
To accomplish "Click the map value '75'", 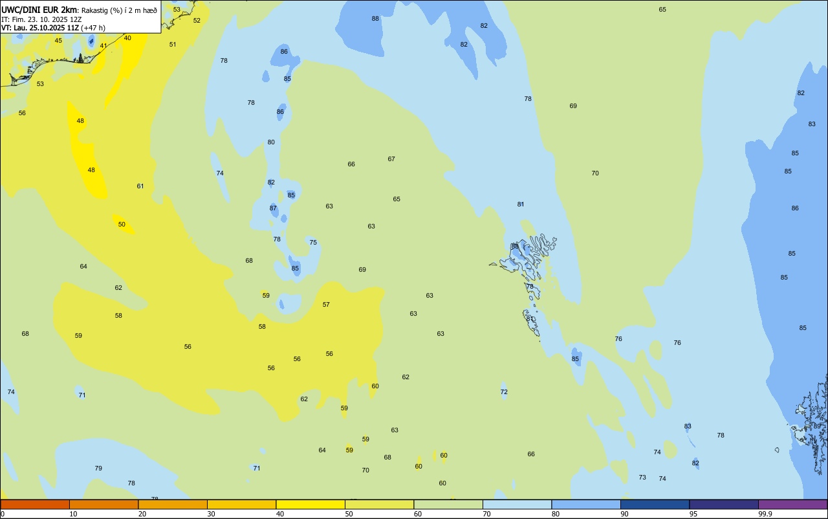I will pos(313,243).
